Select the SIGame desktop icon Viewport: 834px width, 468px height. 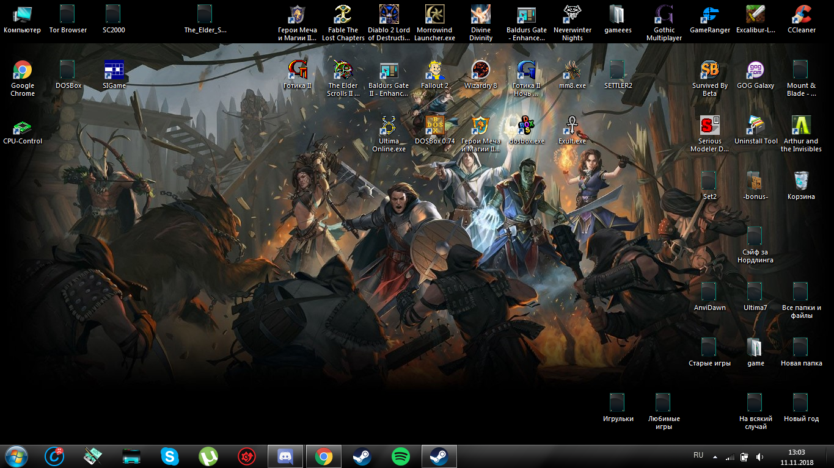point(114,74)
